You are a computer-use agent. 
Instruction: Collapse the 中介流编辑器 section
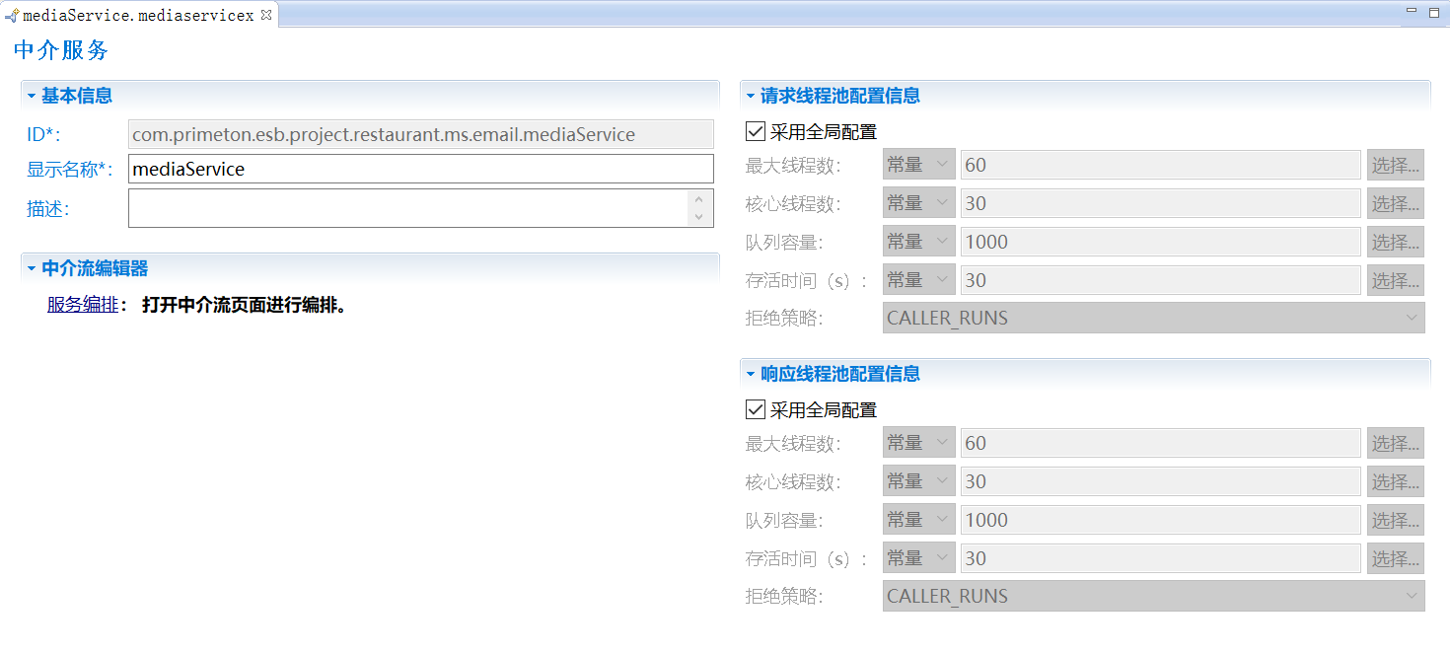point(32,268)
